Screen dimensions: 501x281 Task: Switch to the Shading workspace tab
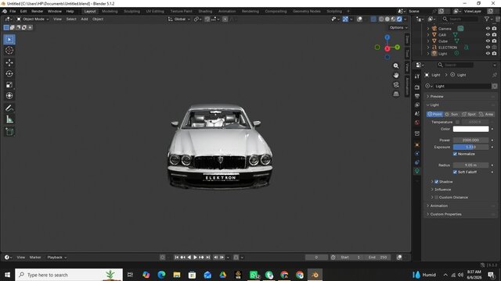(205, 11)
